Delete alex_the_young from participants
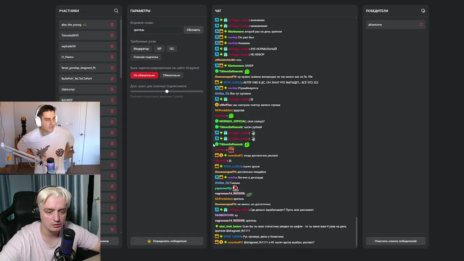 coord(112,25)
